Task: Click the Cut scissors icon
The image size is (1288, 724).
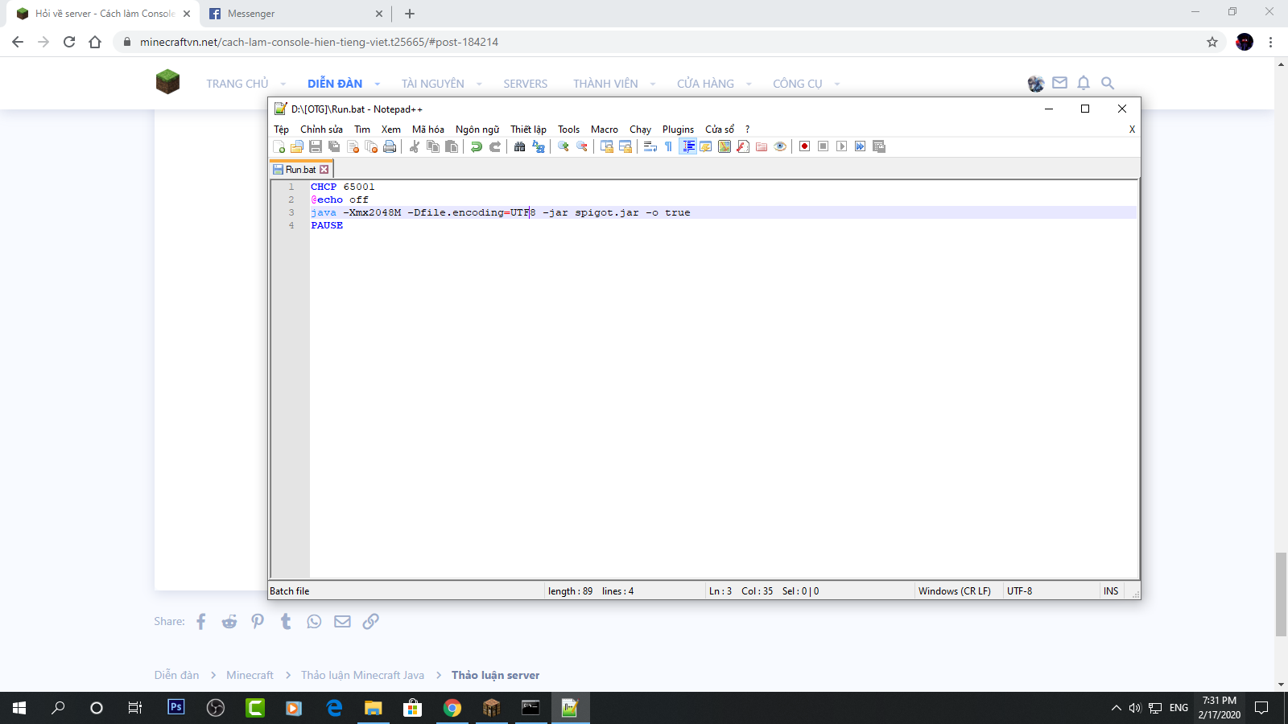Action: 415,146
